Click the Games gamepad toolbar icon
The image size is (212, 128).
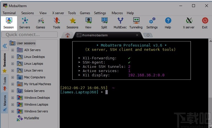click(41, 23)
